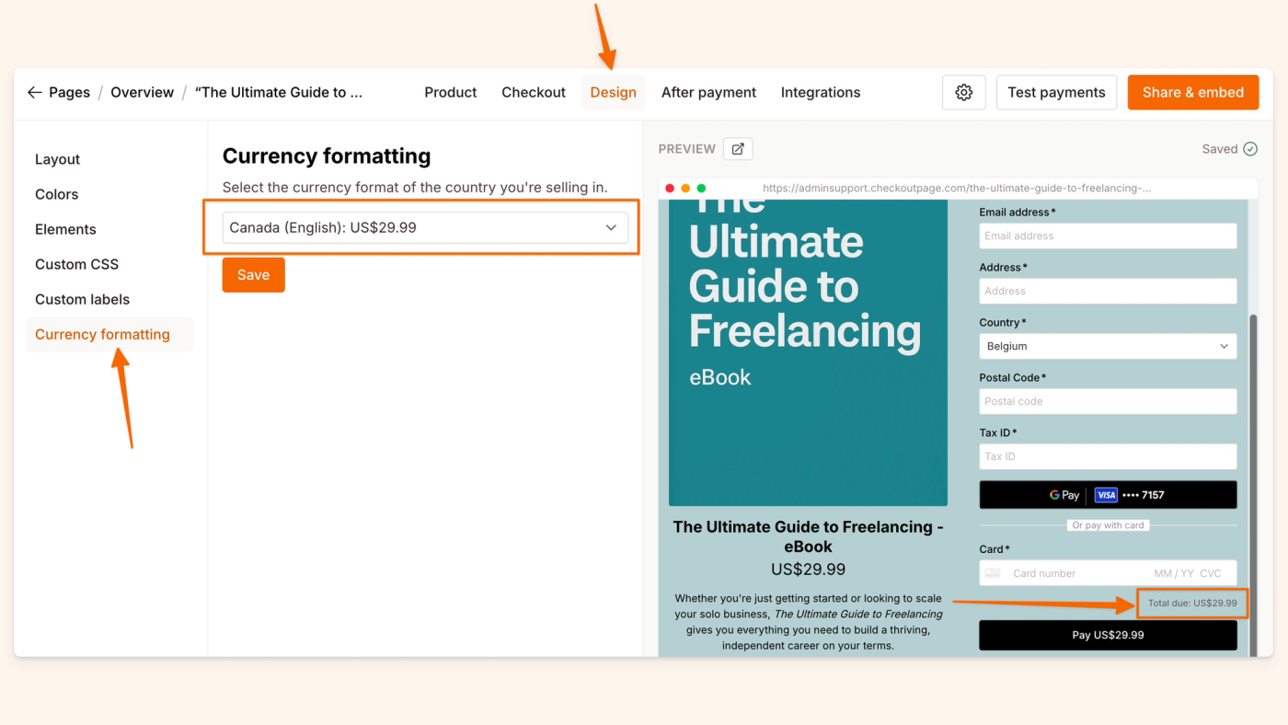Open the After payment tab
The height and width of the screenshot is (725, 1288).
click(708, 92)
